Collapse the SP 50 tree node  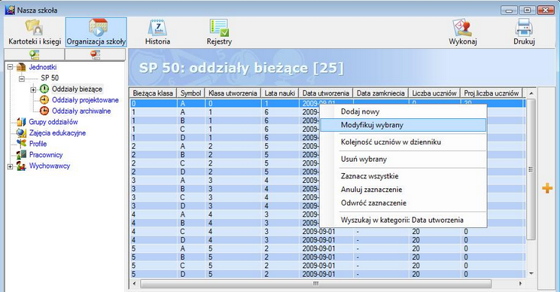click(x=22, y=78)
